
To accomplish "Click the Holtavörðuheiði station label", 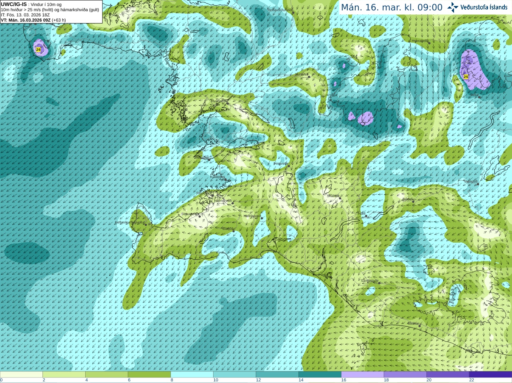I will coord(280,10).
